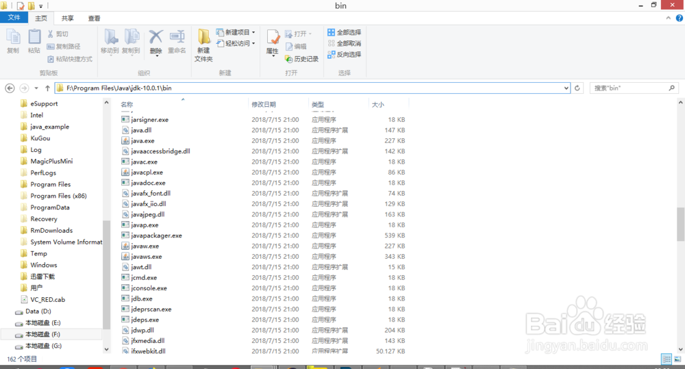Select the javac.exe file
This screenshot has height=369, width=685.
[144, 162]
